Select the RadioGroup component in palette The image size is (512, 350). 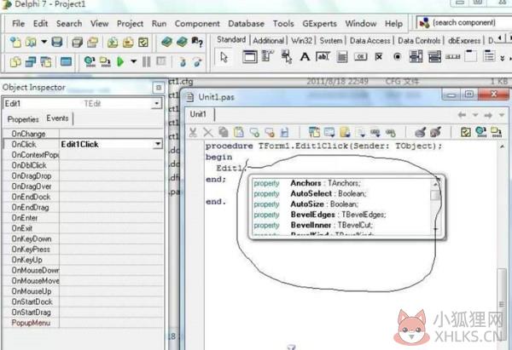tap(489, 56)
